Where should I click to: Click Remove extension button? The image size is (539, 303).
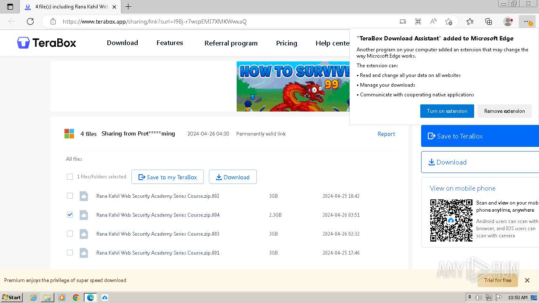tap(504, 111)
